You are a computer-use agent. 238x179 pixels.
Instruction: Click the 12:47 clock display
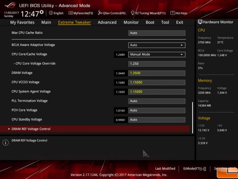click(30, 14)
